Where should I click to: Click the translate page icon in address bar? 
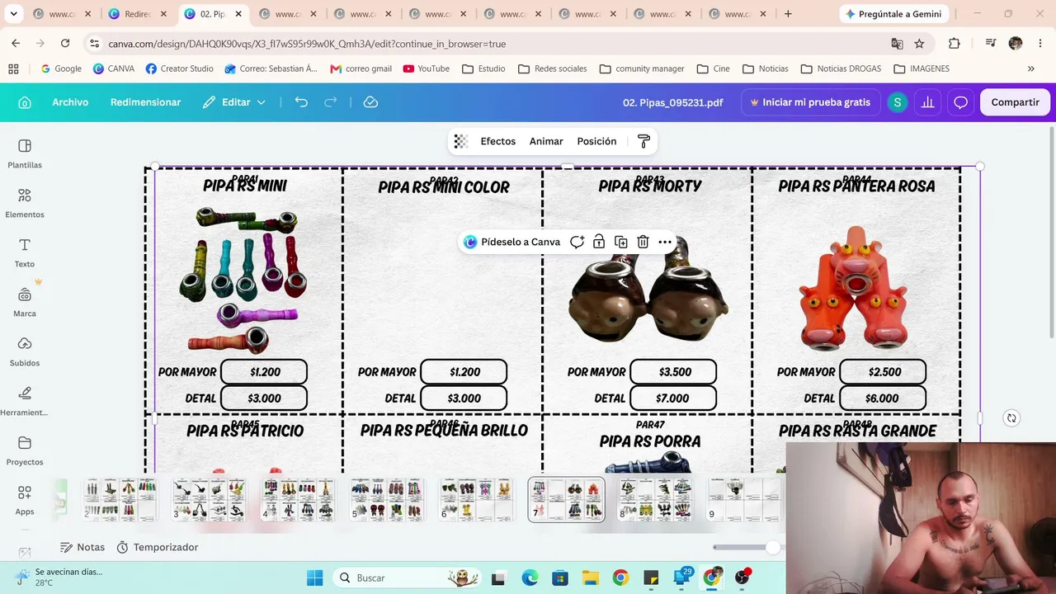click(897, 44)
